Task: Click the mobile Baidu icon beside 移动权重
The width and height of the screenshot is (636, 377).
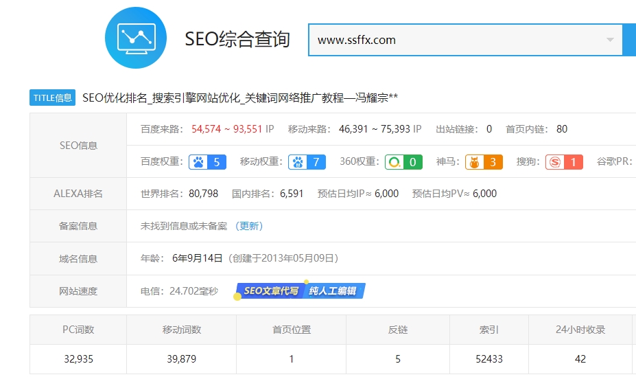Action: pyautogui.click(x=298, y=162)
